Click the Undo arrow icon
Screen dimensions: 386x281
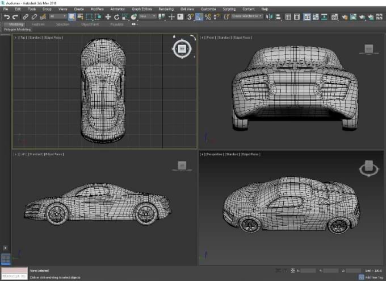click(6, 17)
